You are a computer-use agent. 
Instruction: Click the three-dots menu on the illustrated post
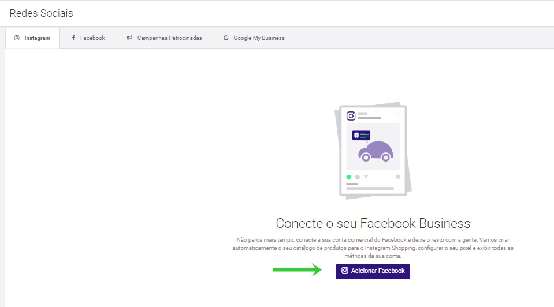(x=397, y=114)
